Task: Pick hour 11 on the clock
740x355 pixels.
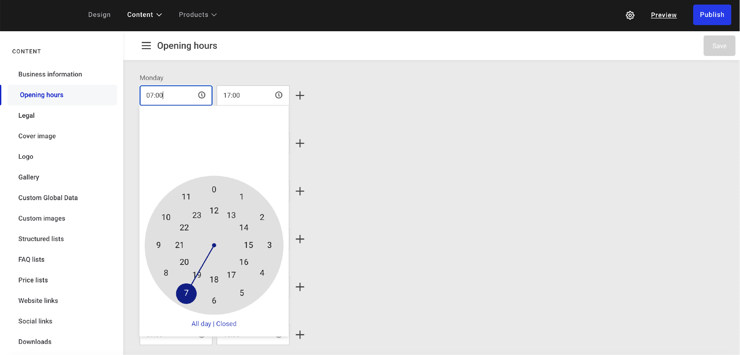Action: point(186,197)
